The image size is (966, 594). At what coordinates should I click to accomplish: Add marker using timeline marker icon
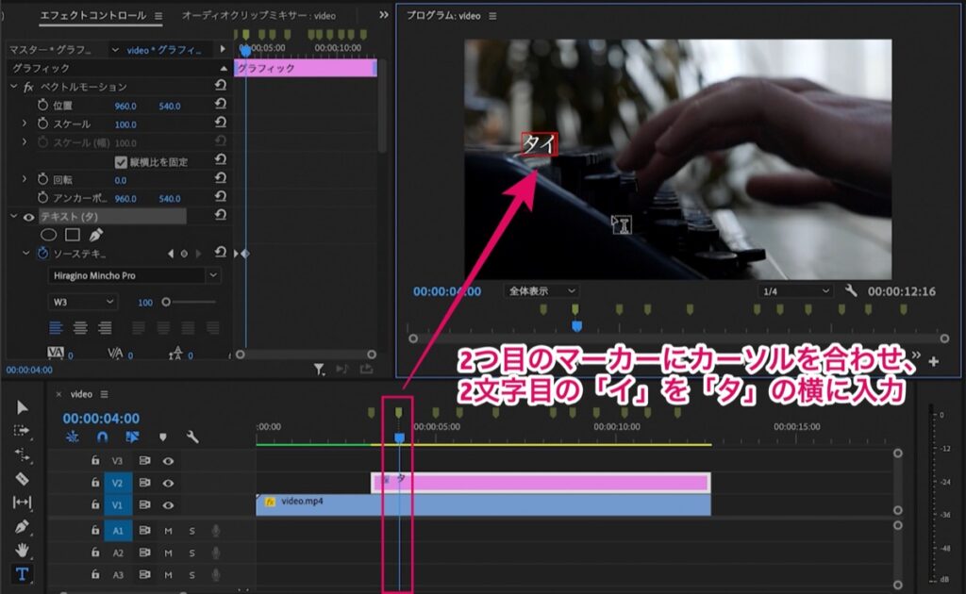pos(162,437)
